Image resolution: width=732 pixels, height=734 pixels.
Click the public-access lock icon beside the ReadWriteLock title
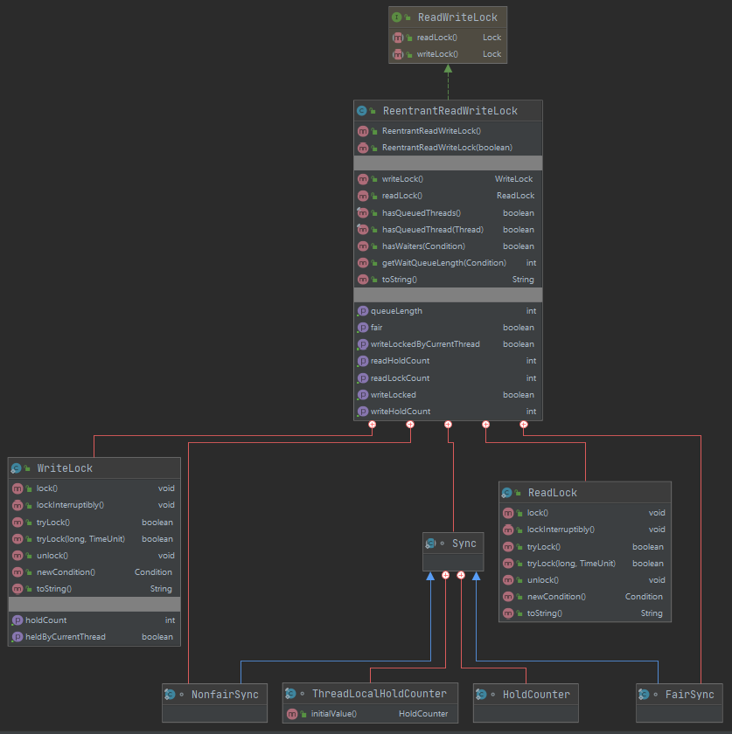[x=408, y=17]
